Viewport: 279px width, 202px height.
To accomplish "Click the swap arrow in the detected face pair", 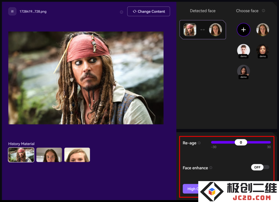I will pyautogui.click(x=202, y=30).
